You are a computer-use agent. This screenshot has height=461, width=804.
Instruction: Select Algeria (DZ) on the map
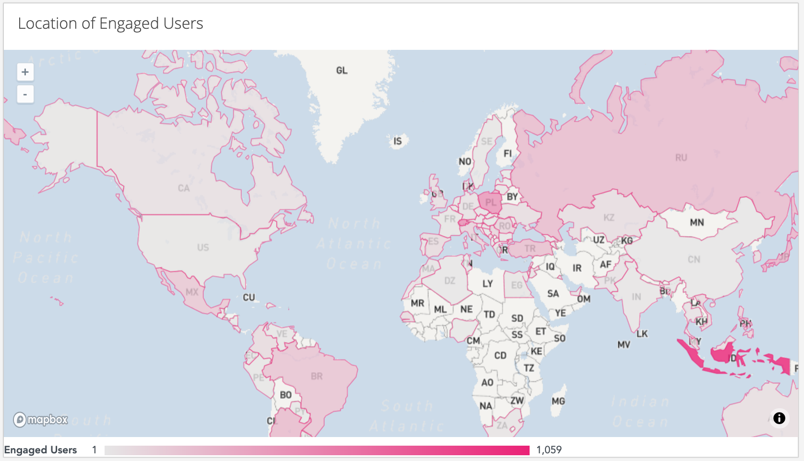(x=449, y=280)
